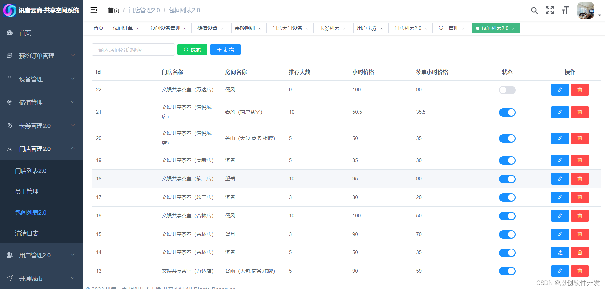Focus the room name search field
Image resolution: width=605 pixels, height=289 pixels.
(x=133, y=49)
